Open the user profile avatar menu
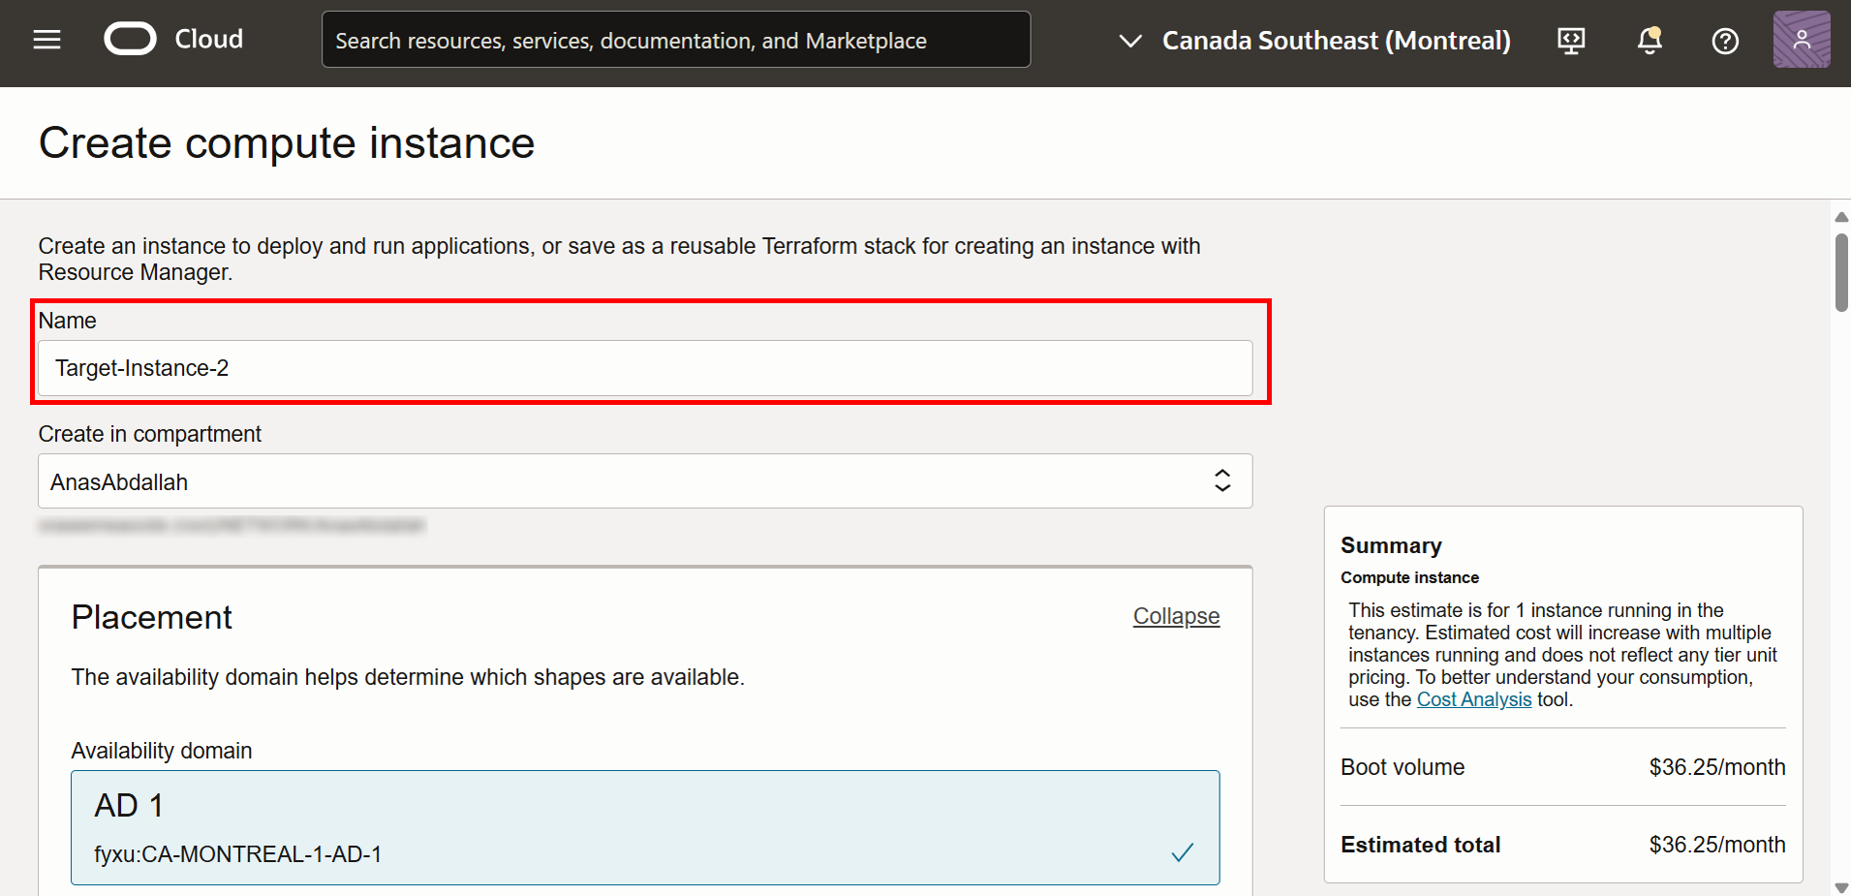 coord(1801,40)
